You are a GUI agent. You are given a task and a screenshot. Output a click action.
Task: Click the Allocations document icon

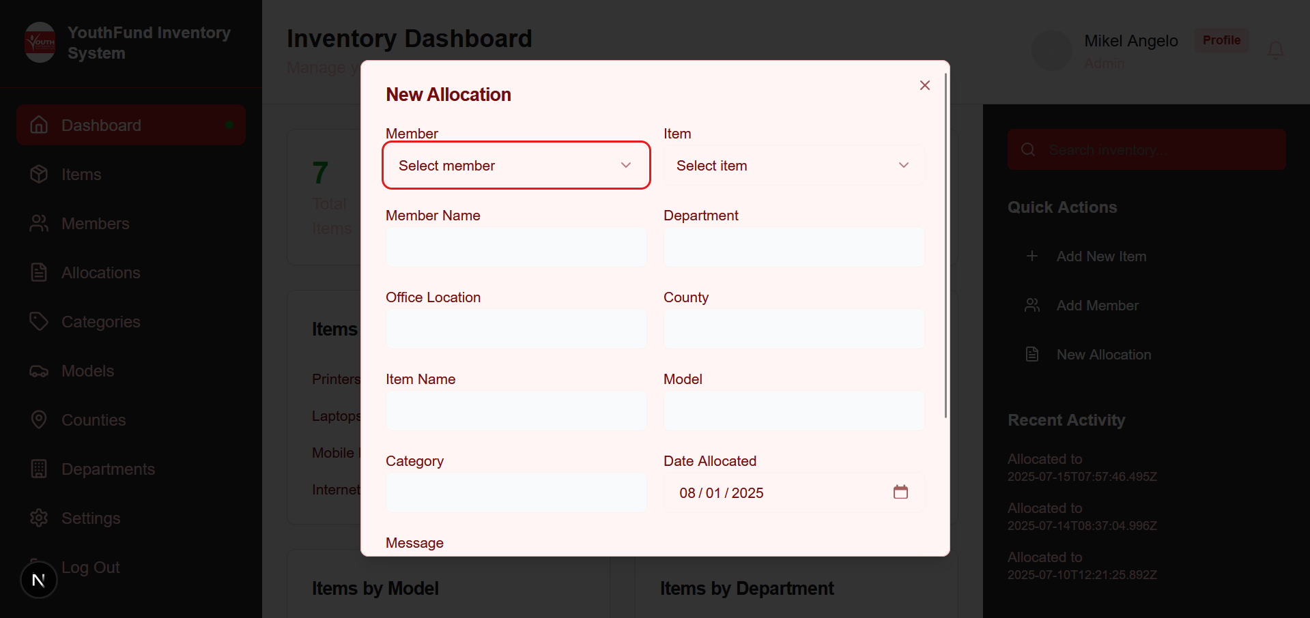(39, 272)
